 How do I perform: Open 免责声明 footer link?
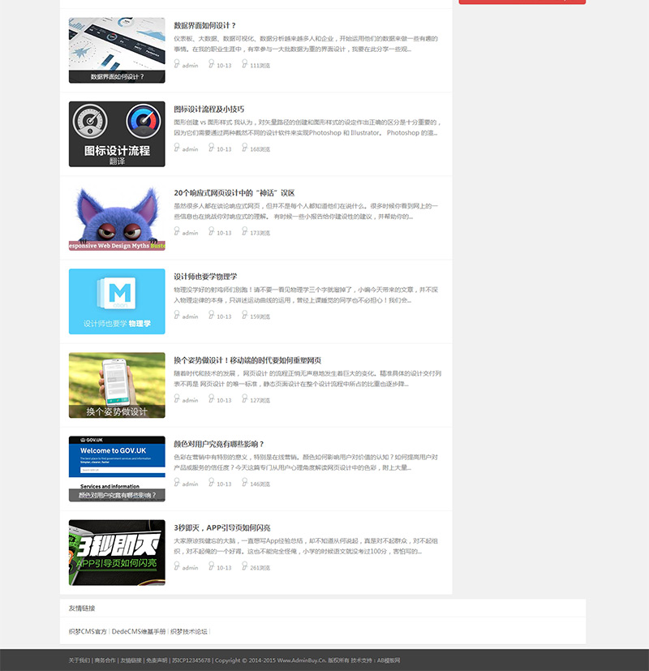tap(157, 660)
